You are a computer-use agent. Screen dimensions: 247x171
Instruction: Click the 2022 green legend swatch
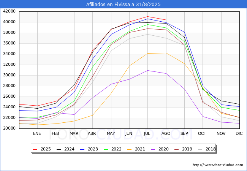click(x=106, y=149)
